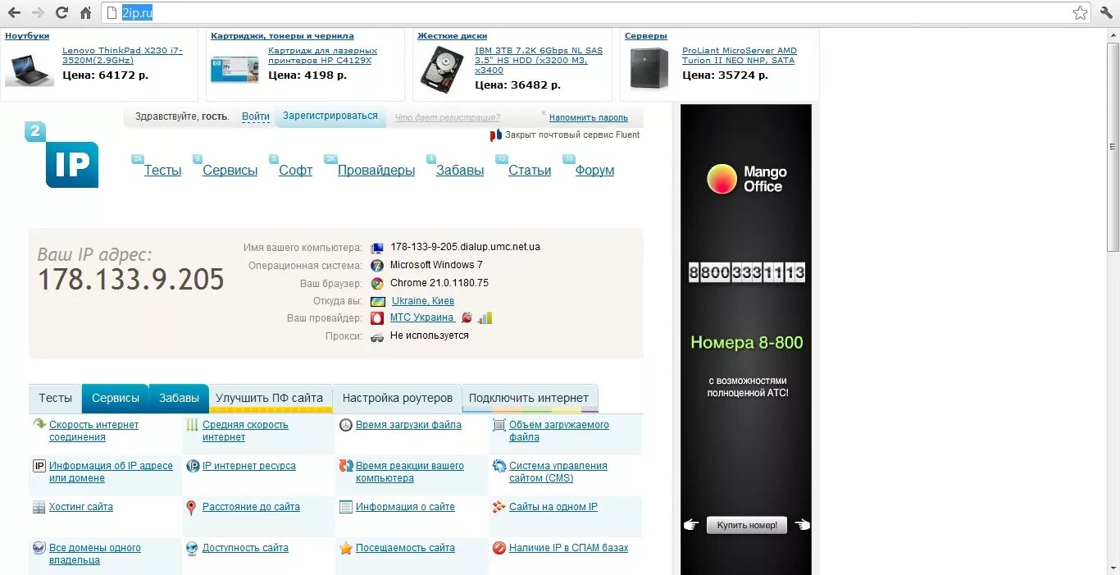Switch to the Тесты tab
Screen dimensions: 1120x575
pyautogui.click(x=56, y=398)
